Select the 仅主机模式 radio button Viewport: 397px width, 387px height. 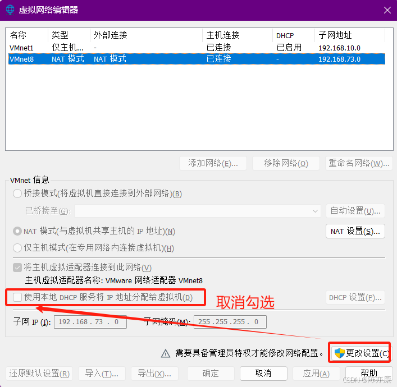pos(17,248)
